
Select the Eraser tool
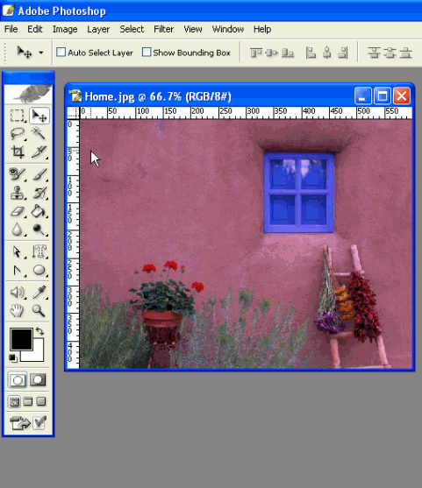pyautogui.click(x=18, y=211)
